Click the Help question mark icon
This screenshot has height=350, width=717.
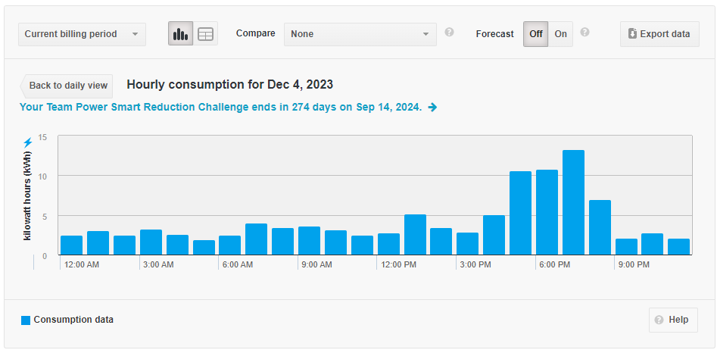[x=659, y=320]
